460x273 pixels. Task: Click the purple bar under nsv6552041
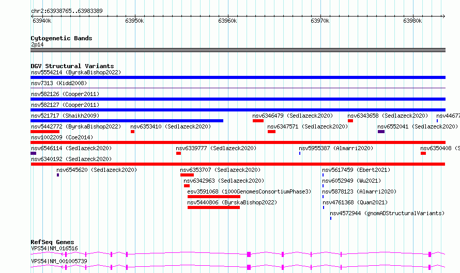coord(381,132)
